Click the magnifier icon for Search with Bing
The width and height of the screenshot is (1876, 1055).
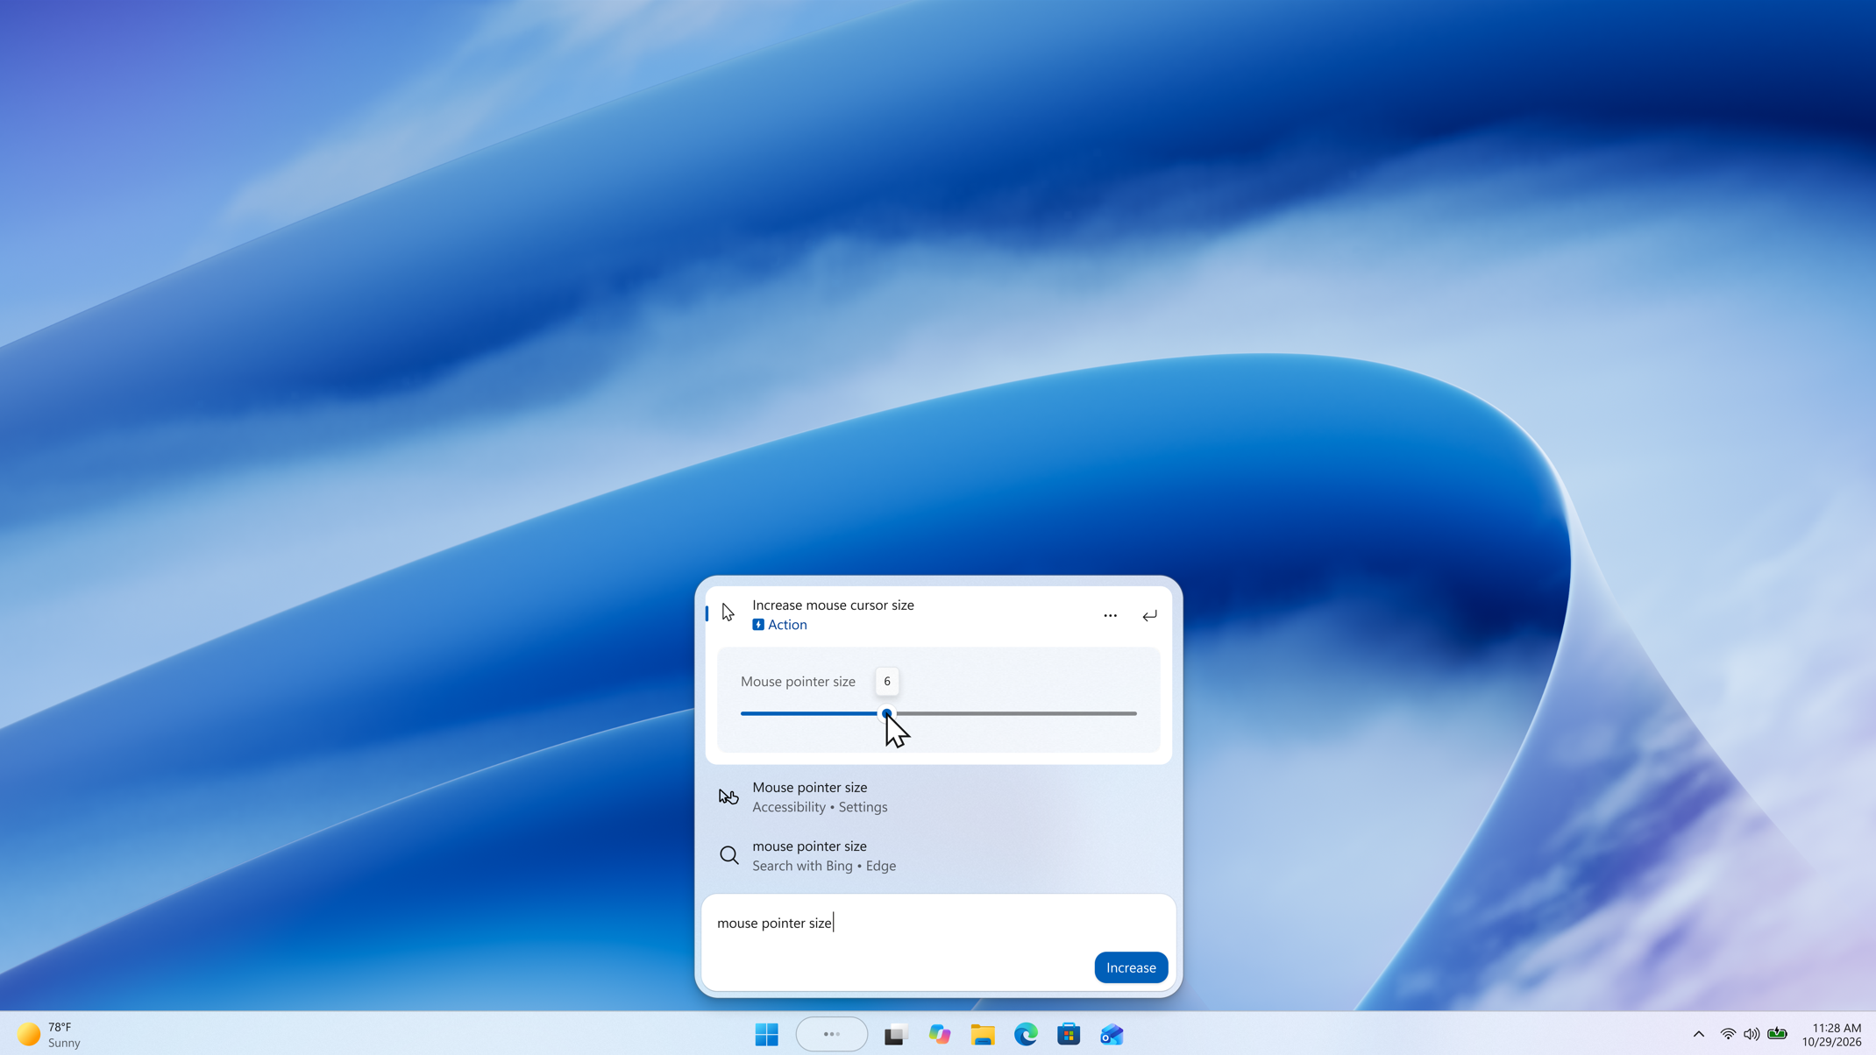coord(728,855)
